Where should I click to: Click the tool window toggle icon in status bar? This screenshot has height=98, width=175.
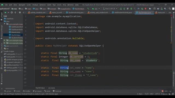pos(2,94)
